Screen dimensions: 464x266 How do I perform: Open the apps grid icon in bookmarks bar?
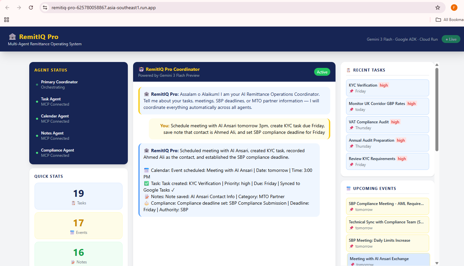[x=7, y=20]
